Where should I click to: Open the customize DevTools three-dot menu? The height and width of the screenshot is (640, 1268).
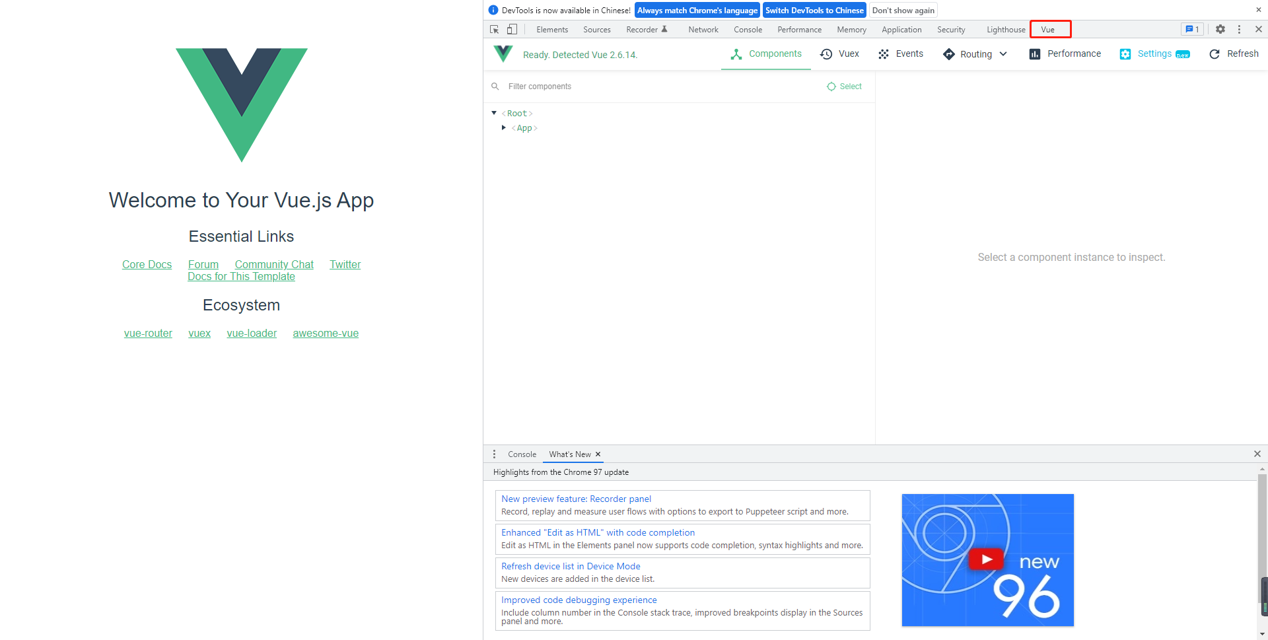1240,29
